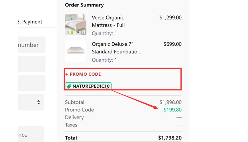Expand the + PROMO CODE section
This screenshot has width=248, height=142.
pos(83,74)
